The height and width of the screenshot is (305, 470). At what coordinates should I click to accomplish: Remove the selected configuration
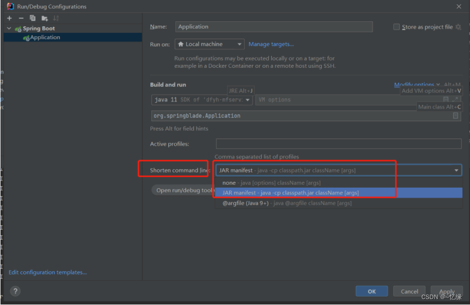[x=21, y=18]
